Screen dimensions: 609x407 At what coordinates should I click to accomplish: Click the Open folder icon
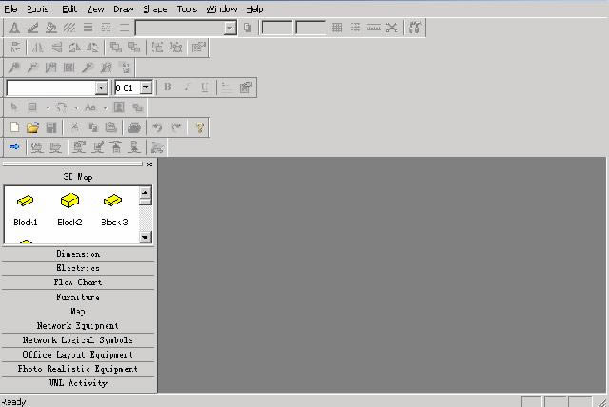tap(32, 127)
